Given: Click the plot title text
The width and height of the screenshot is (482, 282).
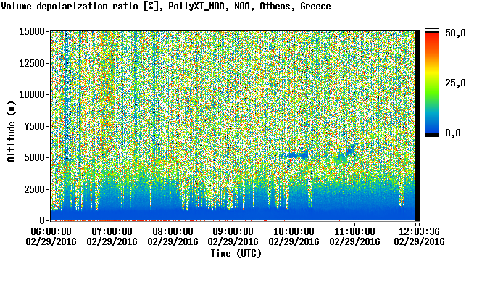Looking at the screenshot, I should [x=166, y=7].
